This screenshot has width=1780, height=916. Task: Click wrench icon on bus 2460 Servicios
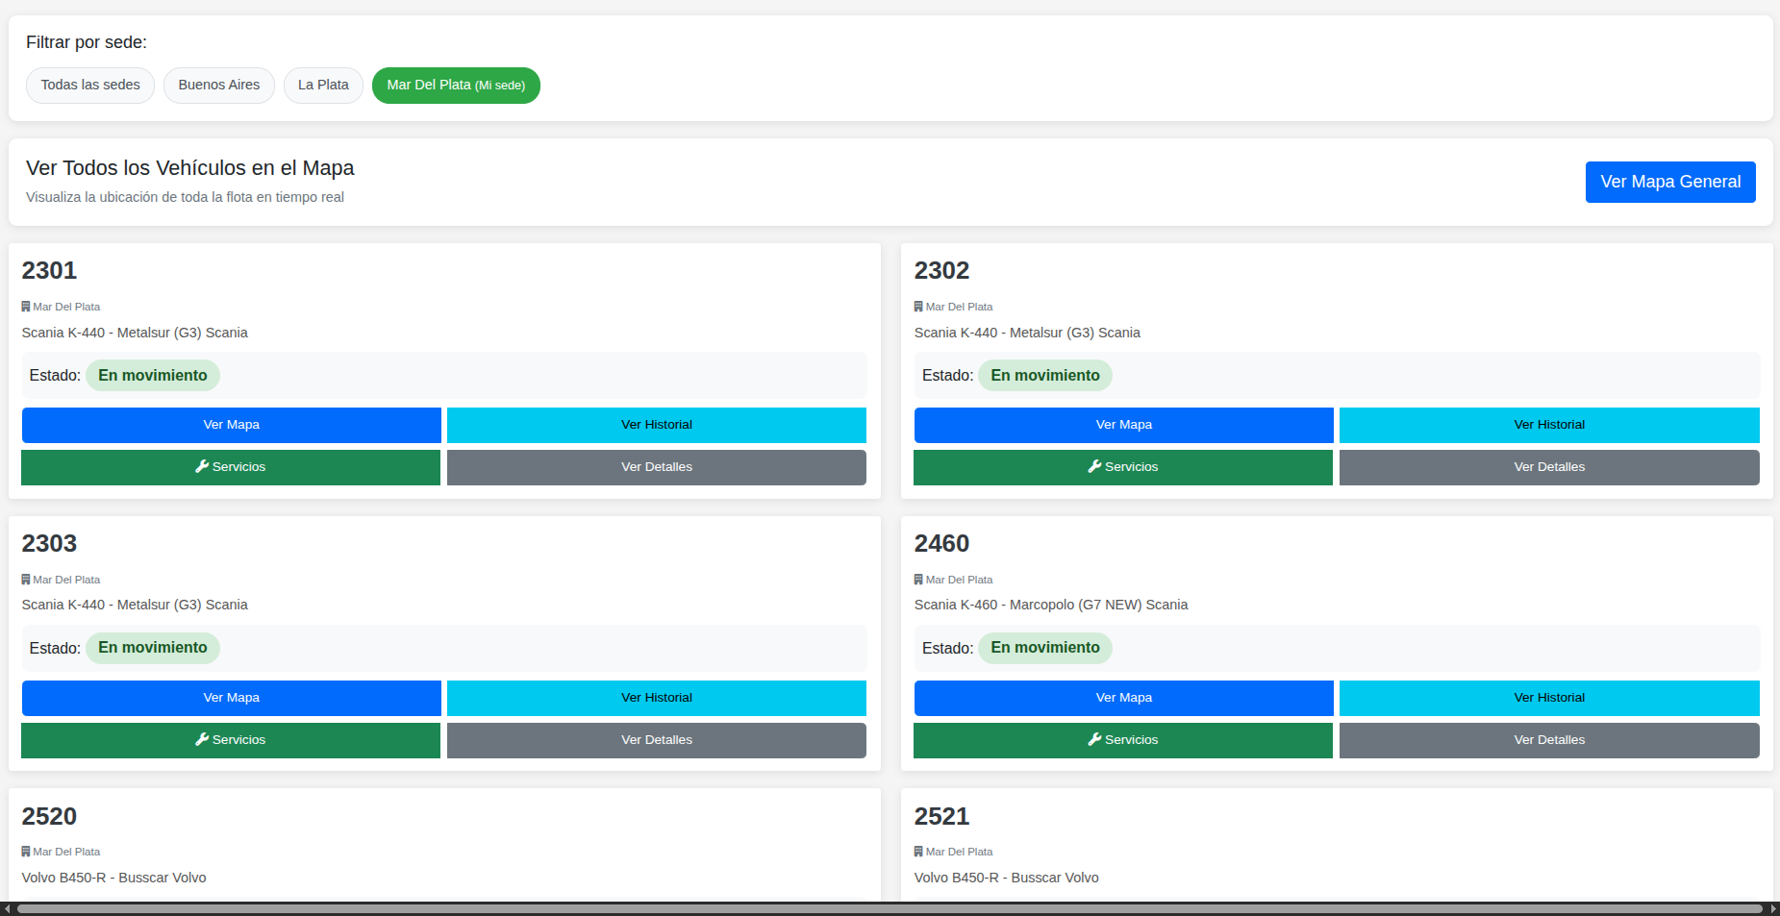tap(1094, 739)
